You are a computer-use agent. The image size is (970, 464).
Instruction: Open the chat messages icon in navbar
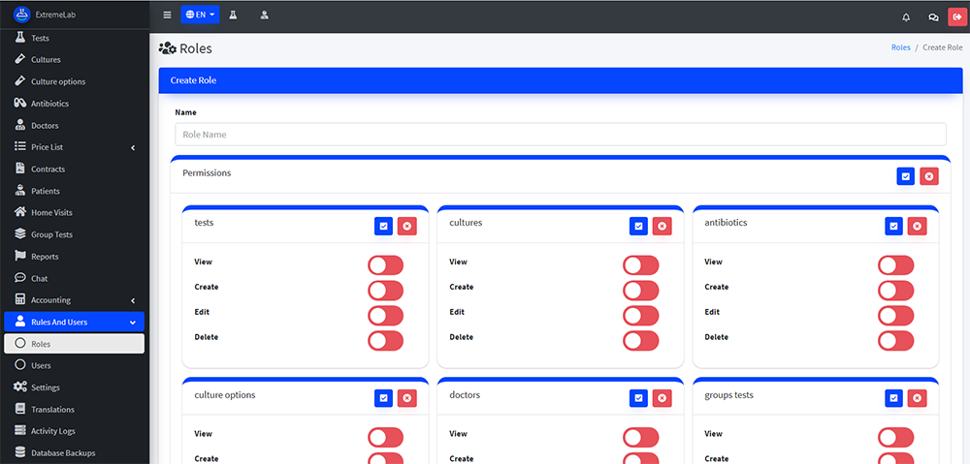pos(933,16)
